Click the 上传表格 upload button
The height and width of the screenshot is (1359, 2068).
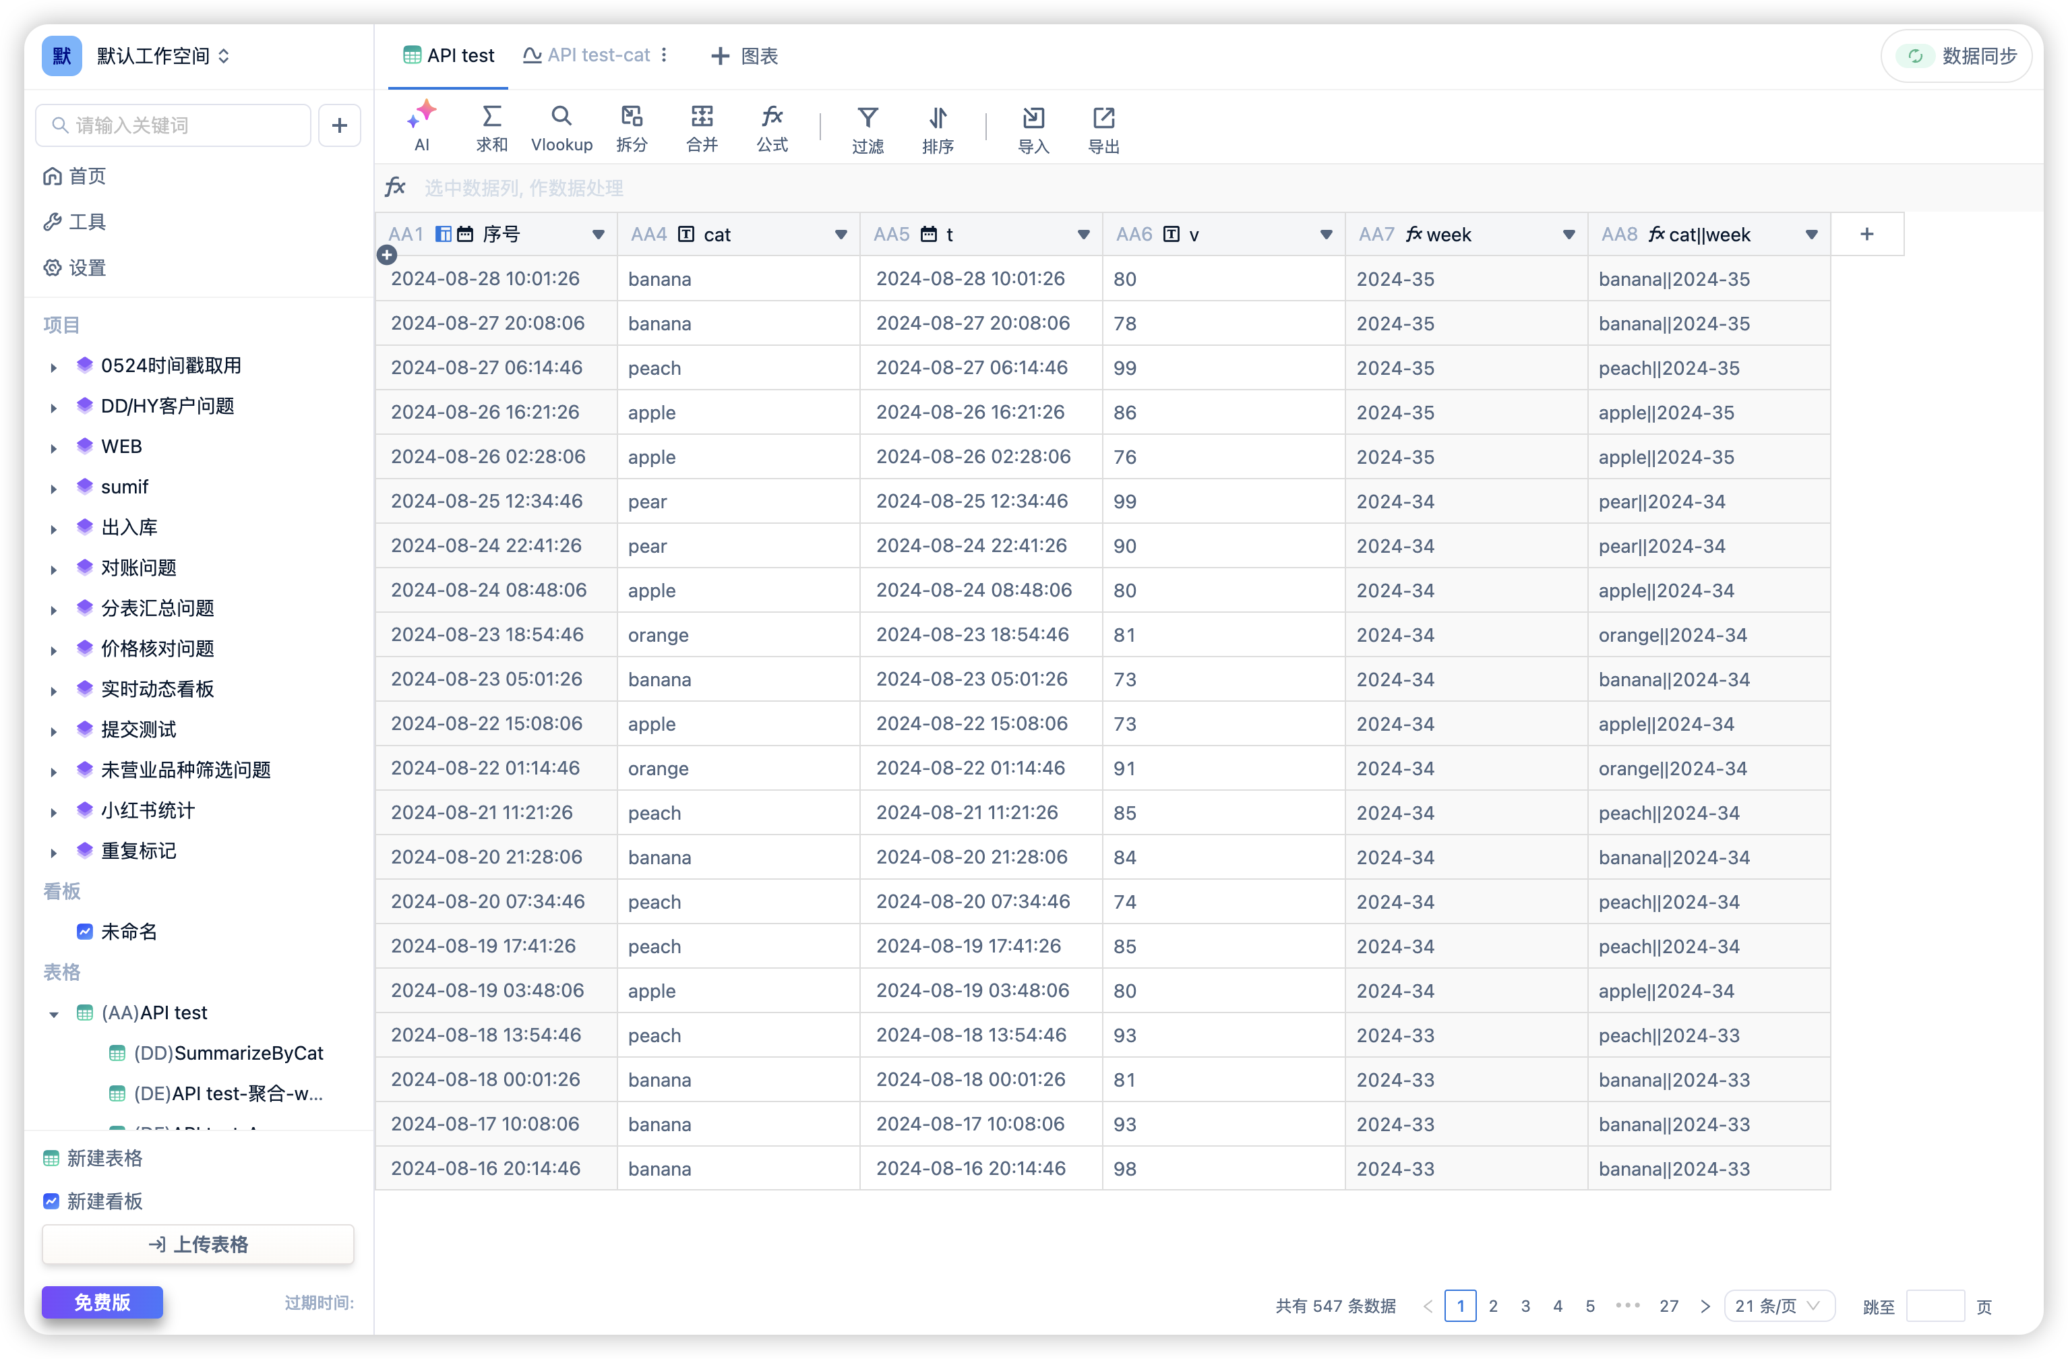[x=198, y=1245]
